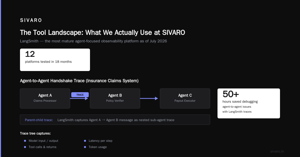The height and width of the screenshot is (157, 300).
Task: Click the with LangSmith traces text
Action: (x=237, y=112)
